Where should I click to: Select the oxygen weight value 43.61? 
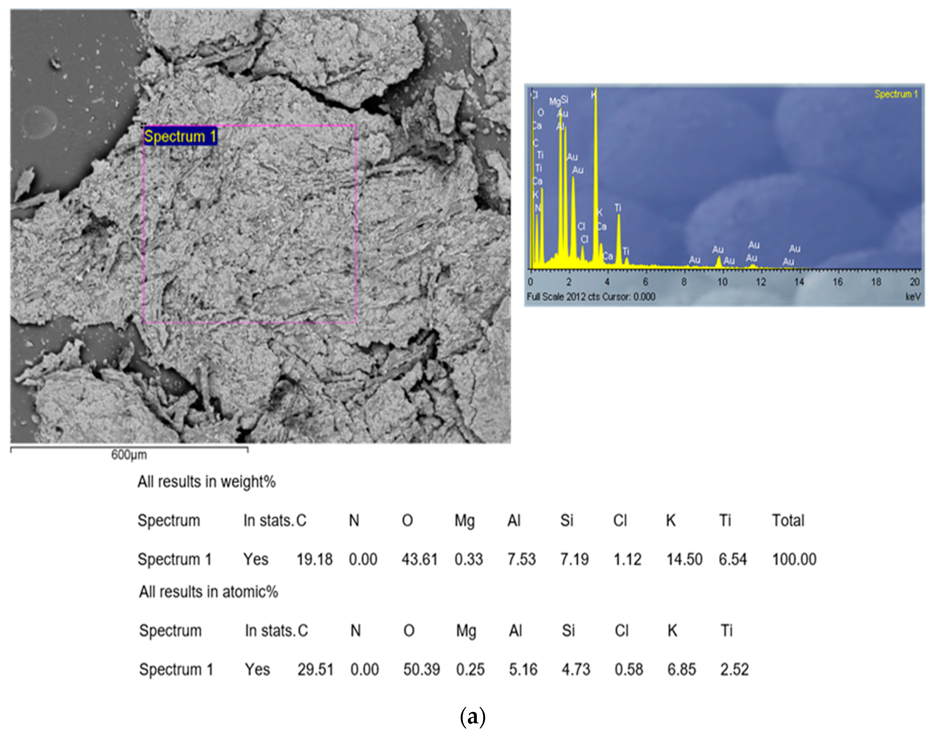pyautogui.click(x=419, y=559)
